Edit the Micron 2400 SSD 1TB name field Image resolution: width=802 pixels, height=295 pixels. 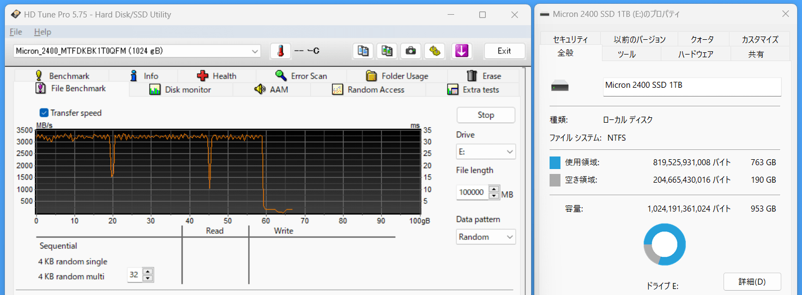click(x=692, y=86)
